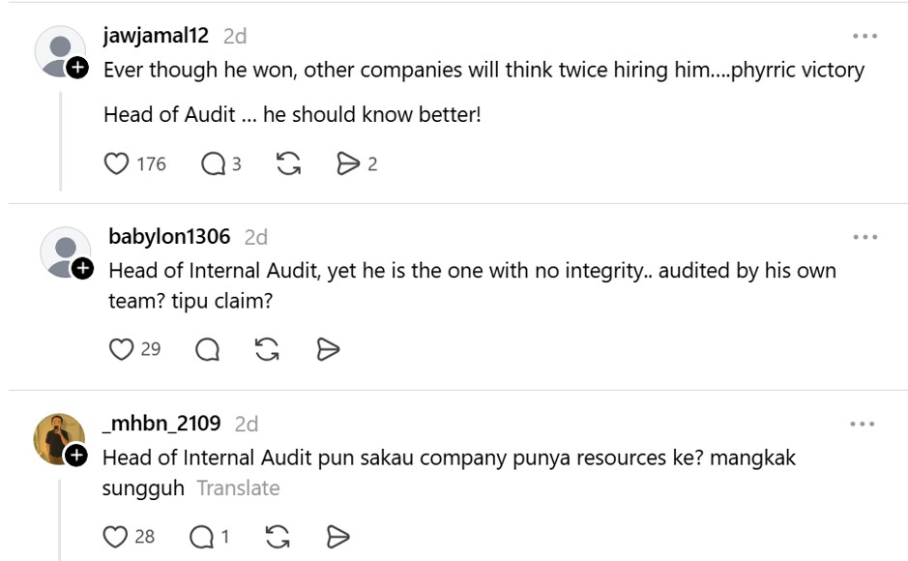
Task: Repost _mhbn_2109's comment
Action: tap(278, 537)
